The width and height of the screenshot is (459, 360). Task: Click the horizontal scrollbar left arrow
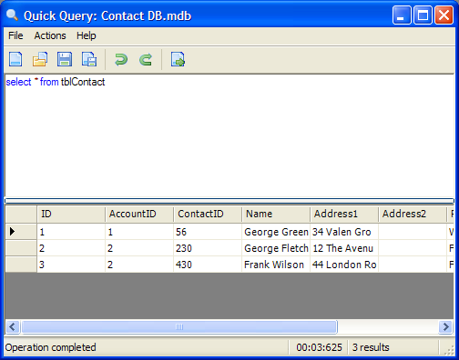tap(13, 327)
